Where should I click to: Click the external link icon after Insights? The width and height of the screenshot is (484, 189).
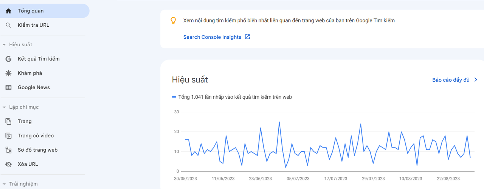click(247, 37)
